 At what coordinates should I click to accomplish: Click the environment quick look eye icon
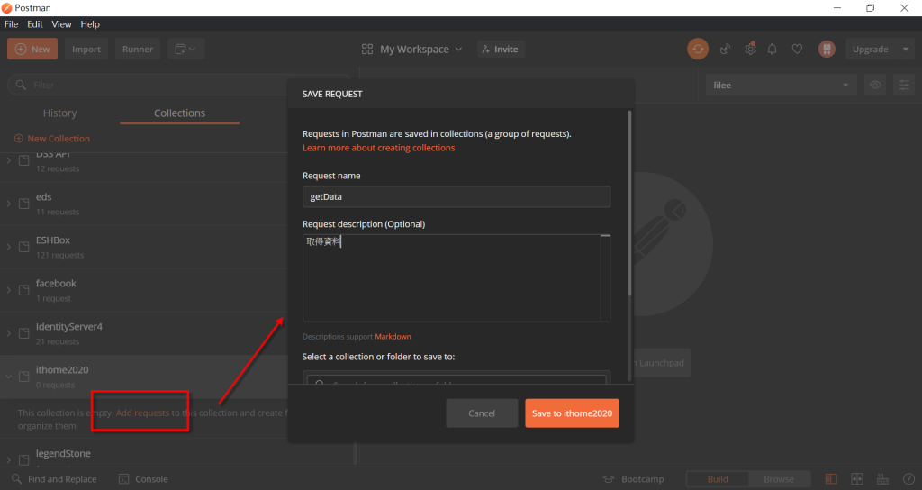(875, 86)
